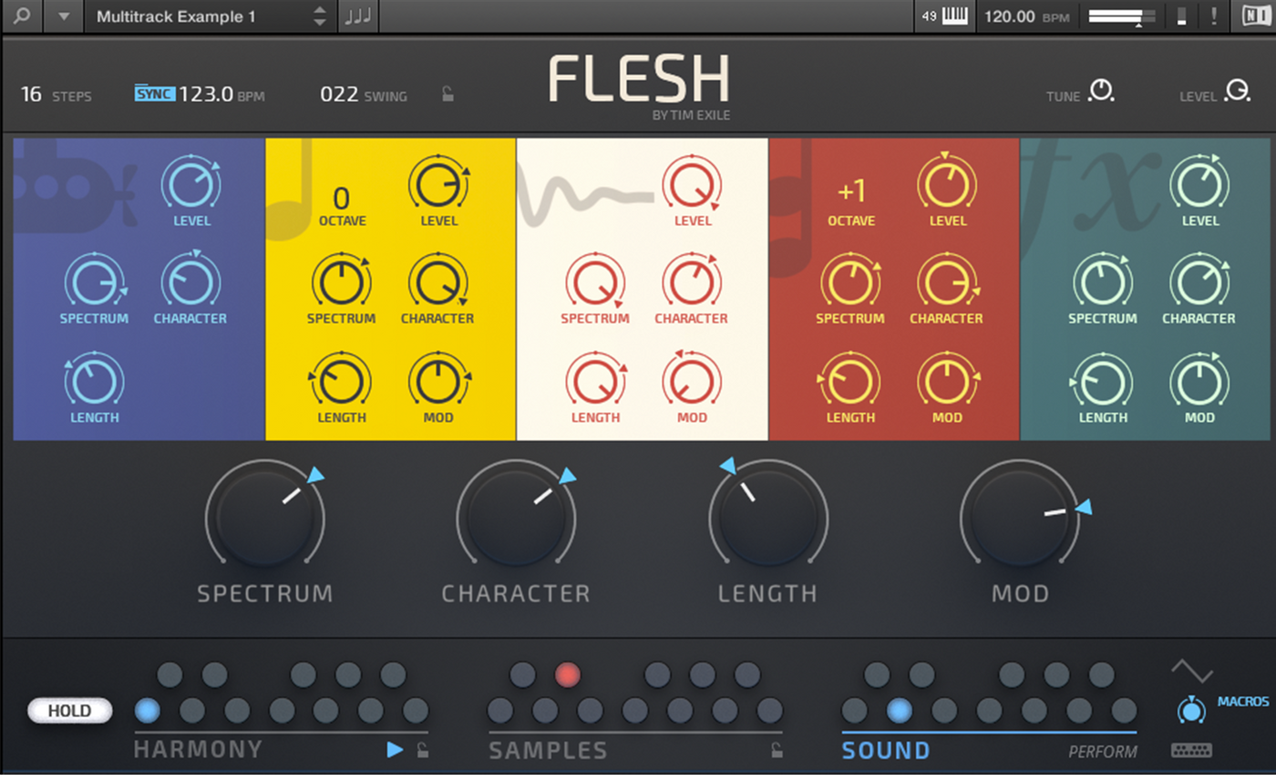Select the MACROS knob icon
The height and width of the screenshot is (781, 1276).
tap(1190, 710)
